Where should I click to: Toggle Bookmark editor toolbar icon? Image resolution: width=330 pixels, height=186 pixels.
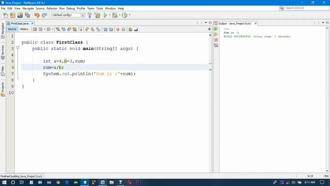coord(98,29)
